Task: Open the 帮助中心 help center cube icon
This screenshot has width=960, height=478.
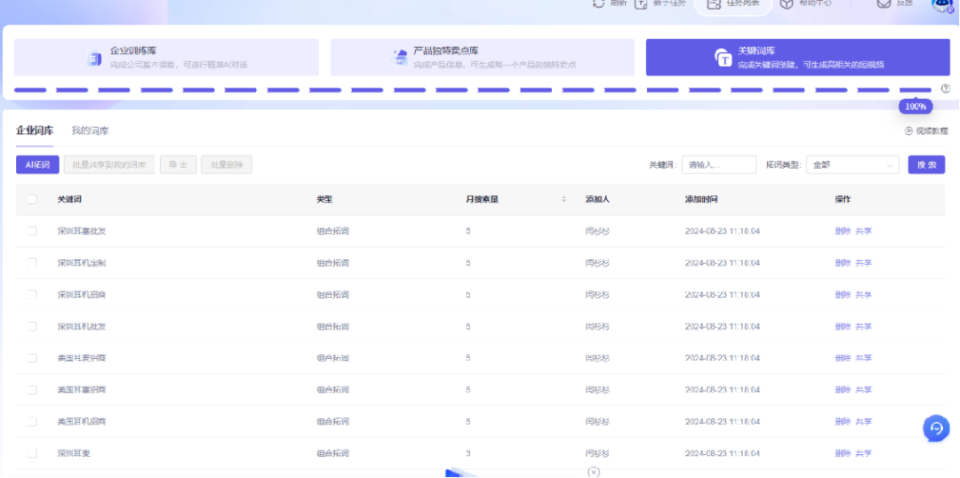Action: pyautogui.click(x=786, y=4)
